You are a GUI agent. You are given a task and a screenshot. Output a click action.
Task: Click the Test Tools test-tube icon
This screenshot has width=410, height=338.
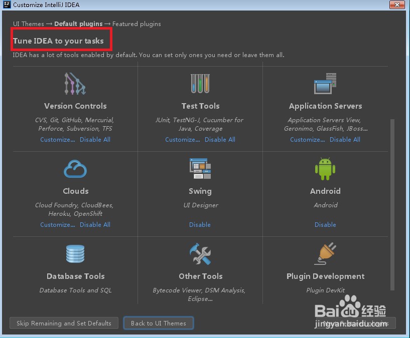coord(200,84)
